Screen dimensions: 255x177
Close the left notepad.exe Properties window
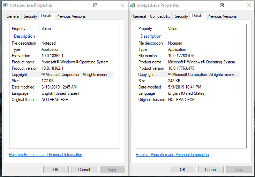[x=122, y=5]
